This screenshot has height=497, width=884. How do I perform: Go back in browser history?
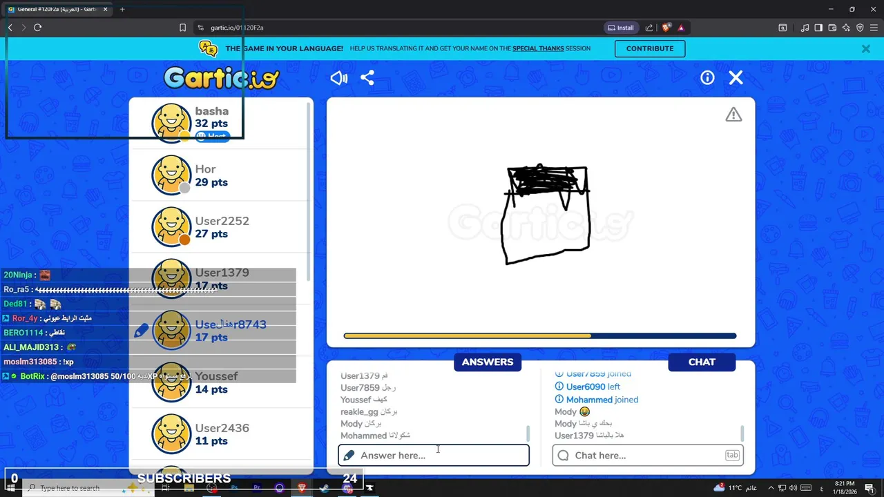coord(10,28)
